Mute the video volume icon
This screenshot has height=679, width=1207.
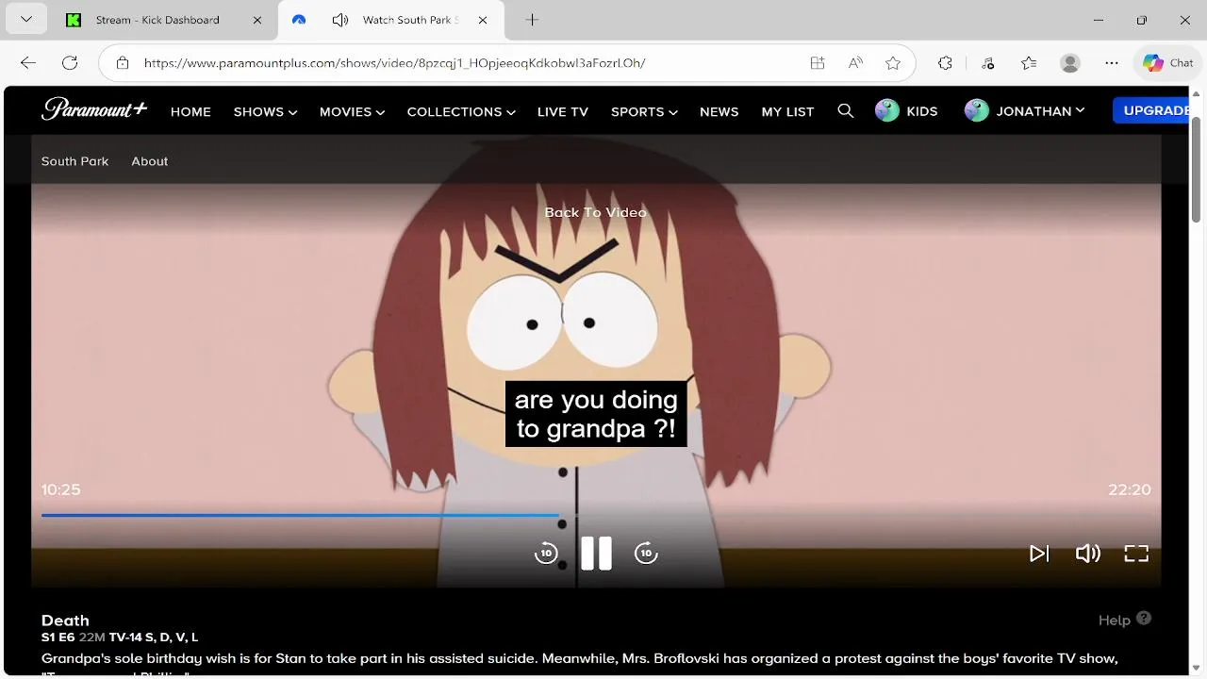tap(1088, 554)
